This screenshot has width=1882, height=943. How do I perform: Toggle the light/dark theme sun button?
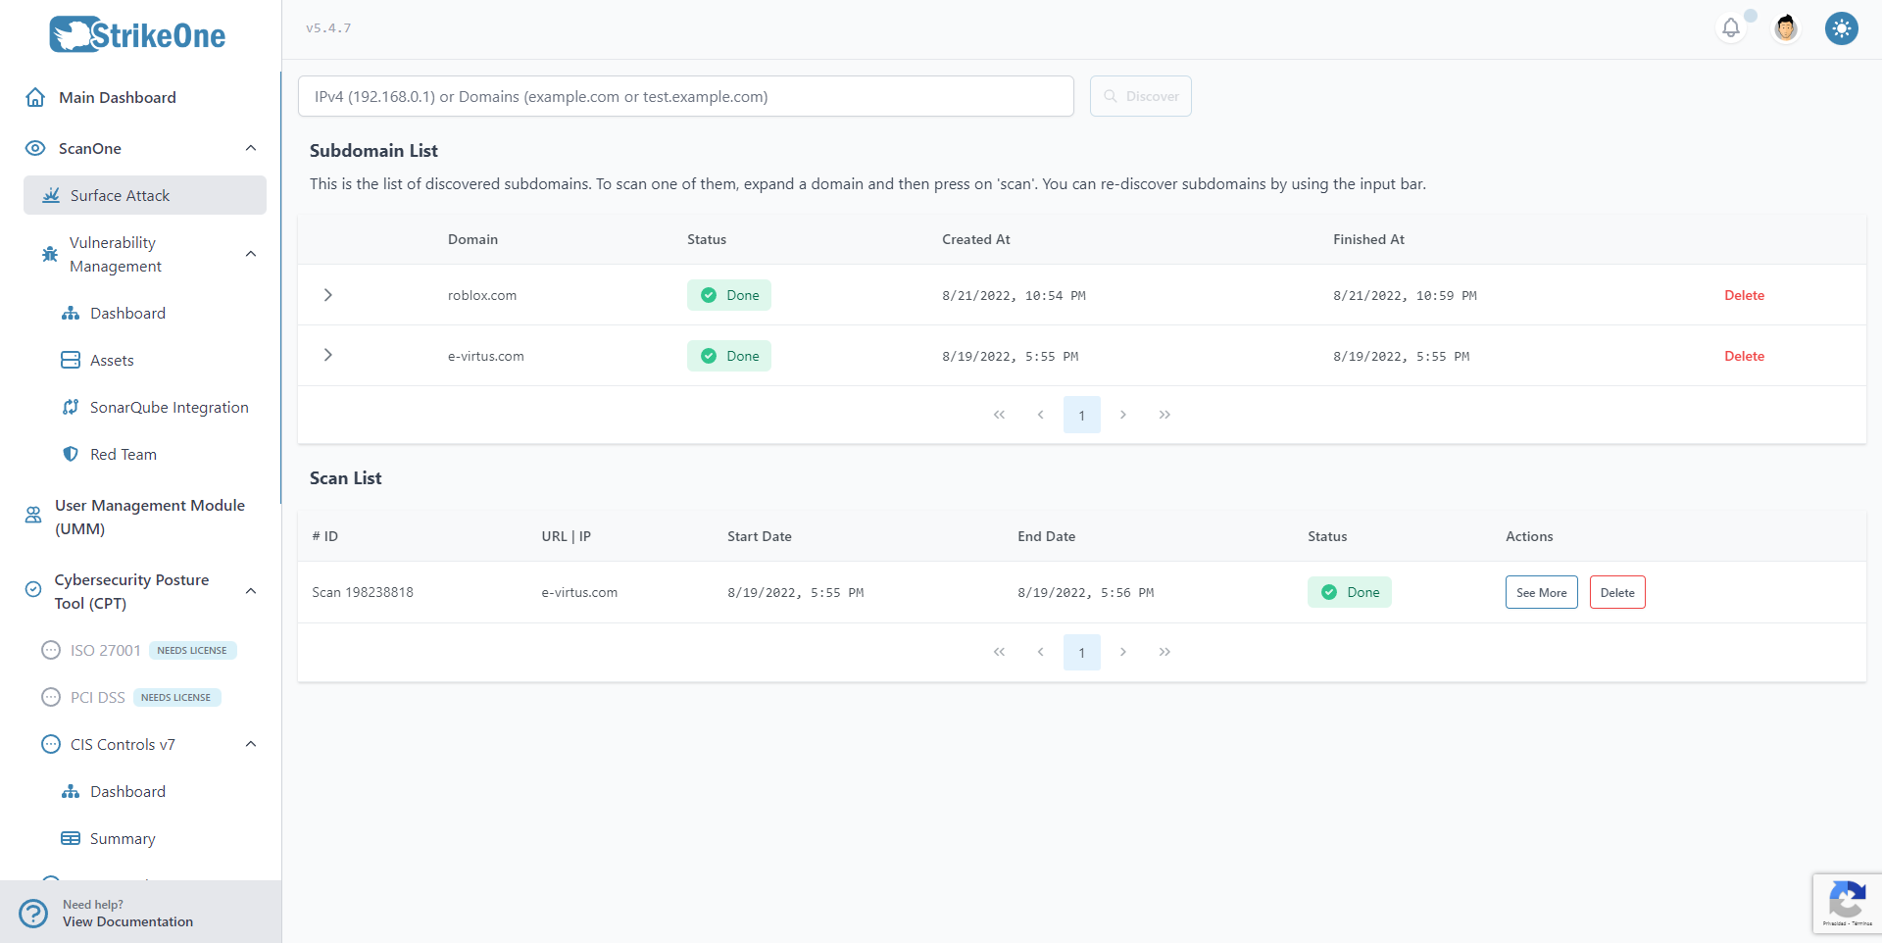1841,28
